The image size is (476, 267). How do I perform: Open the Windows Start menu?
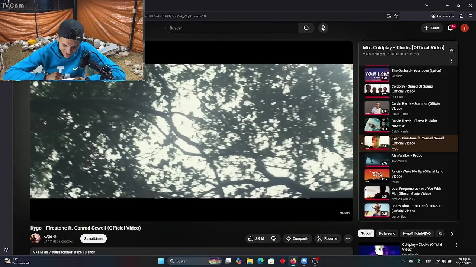click(161, 261)
